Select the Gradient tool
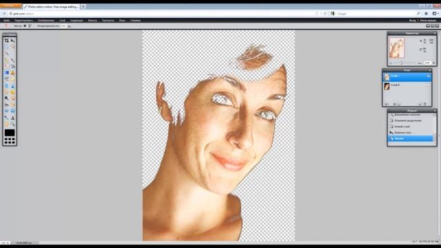Image resolution: width=441 pixels, height=248 pixels. click(x=6, y=72)
